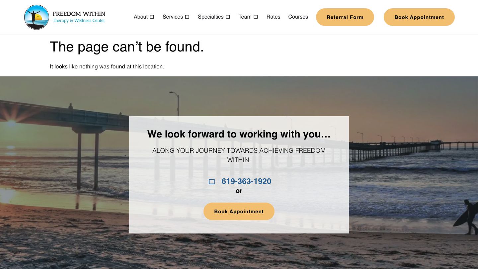Click the 'page can't be found' heading
The width and height of the screenshot is (478, 269).
[x=127, y=47]
